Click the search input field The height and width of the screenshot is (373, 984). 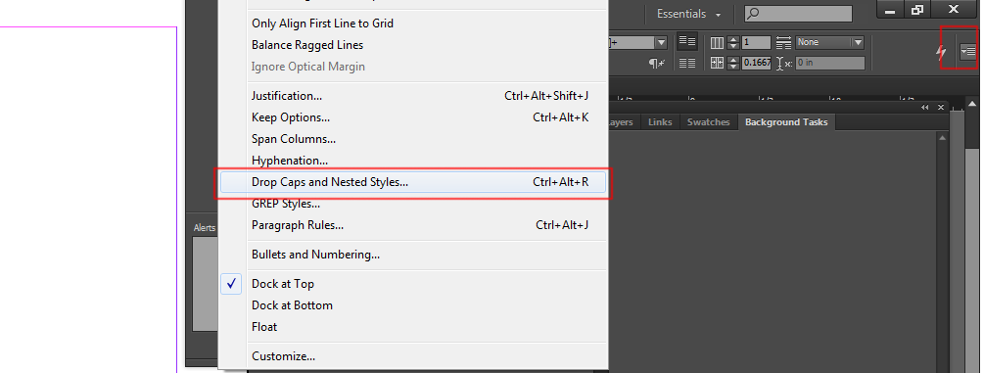pos(798,13)
